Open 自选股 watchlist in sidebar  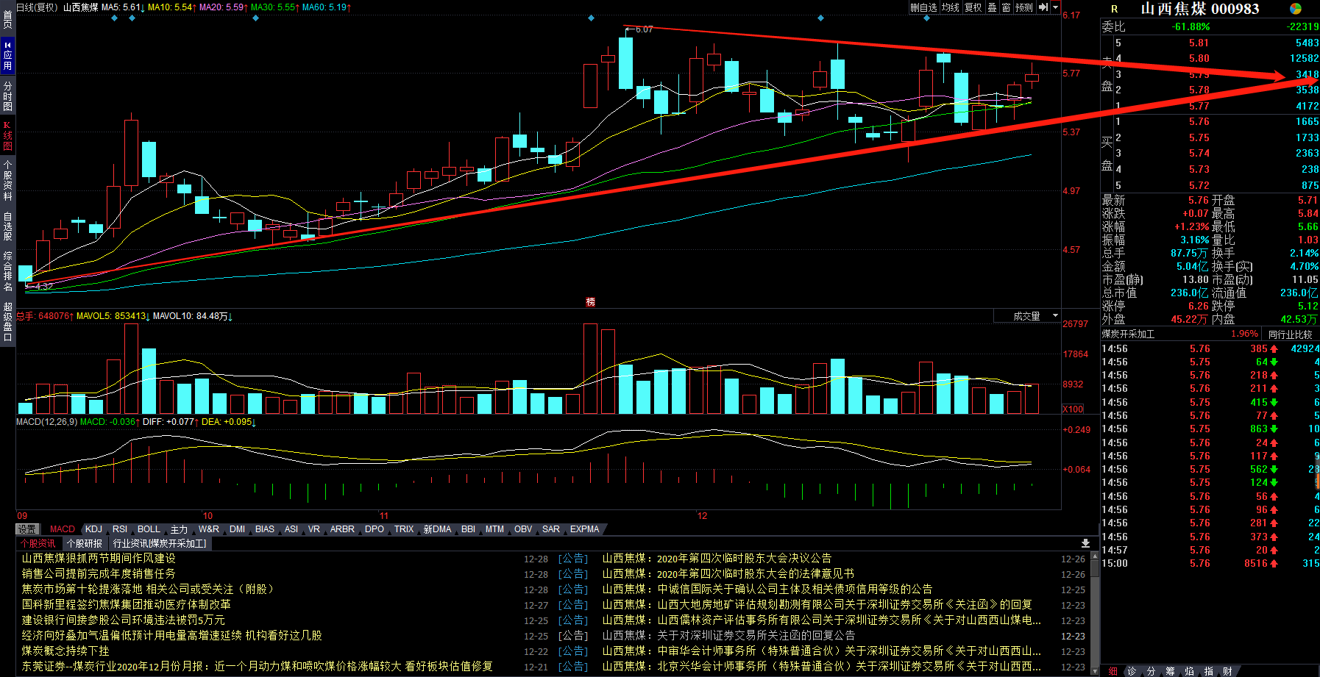(x=7, y=226)
